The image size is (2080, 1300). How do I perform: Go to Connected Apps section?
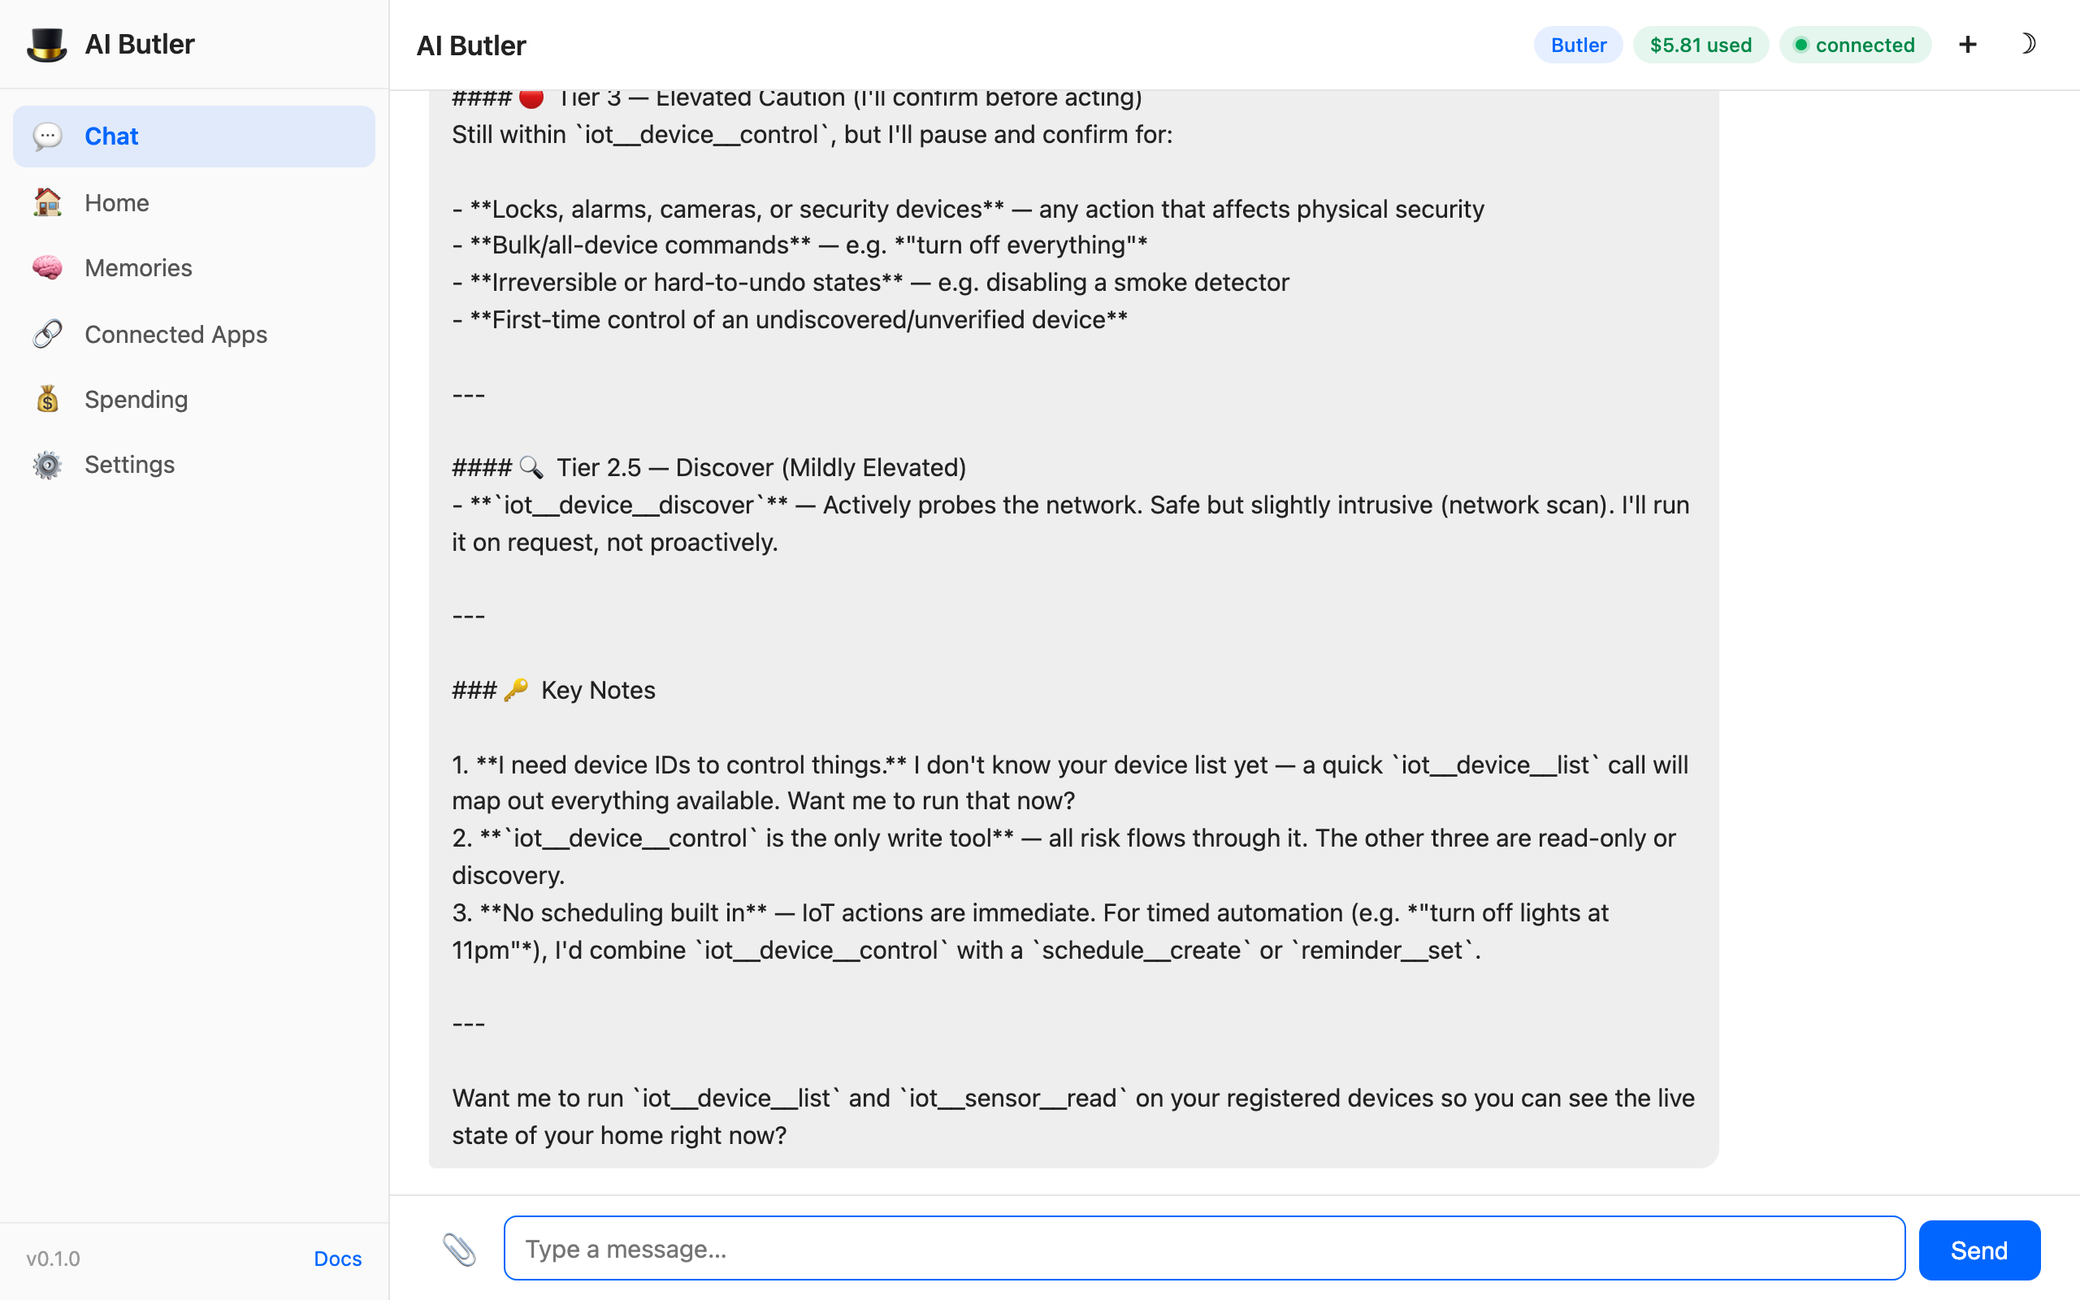(x=175, y=335)
